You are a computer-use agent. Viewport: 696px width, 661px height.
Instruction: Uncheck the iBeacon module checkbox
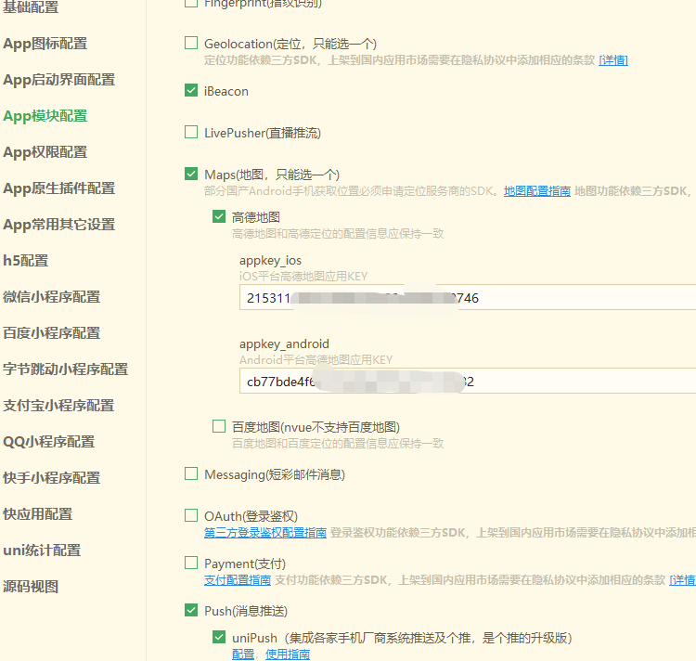click(x=191, y=91)
